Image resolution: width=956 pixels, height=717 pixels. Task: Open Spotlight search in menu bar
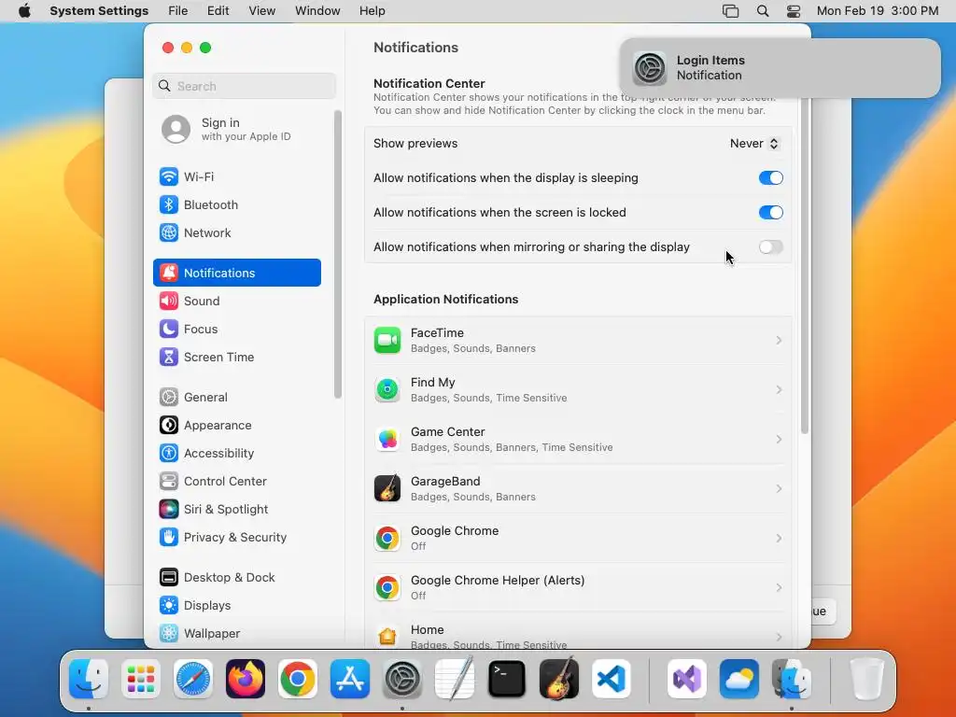[762, 11]
